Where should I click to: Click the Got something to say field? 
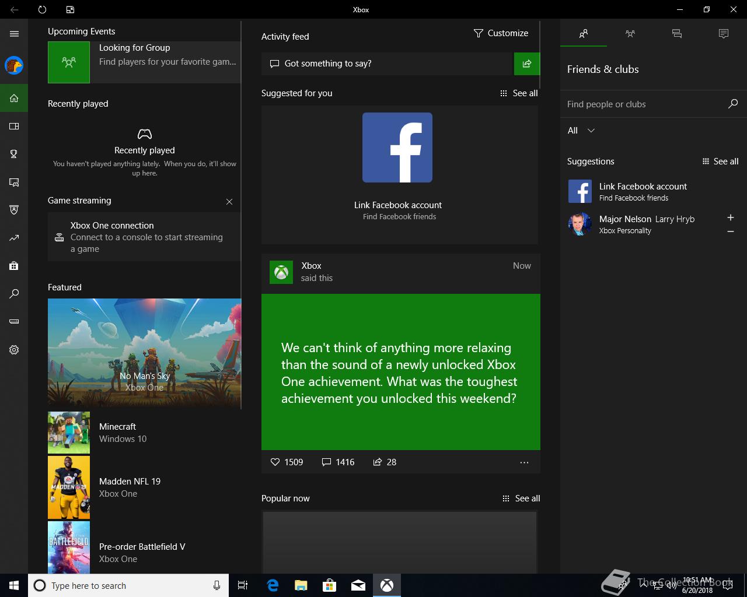386,64
